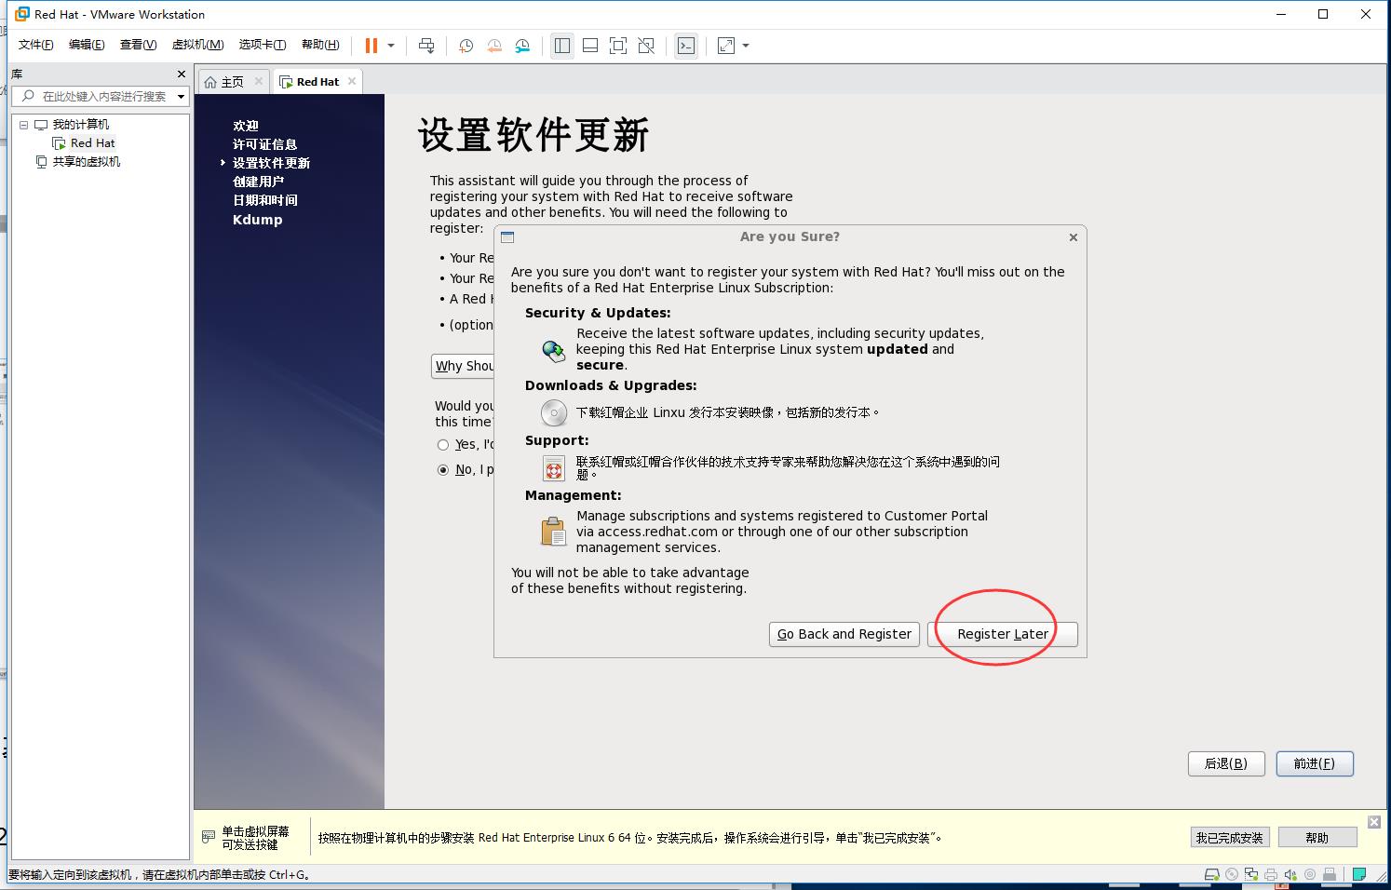The width and height of the screenshot is (1391, 890).
Task: Click the network adapter status icon
Action: click(x=1251, y=874)
